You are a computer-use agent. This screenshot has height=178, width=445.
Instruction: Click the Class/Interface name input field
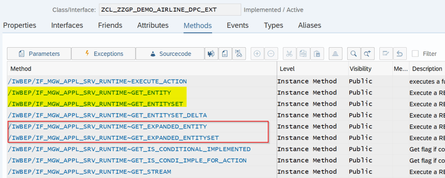pyautogui.click(x=169, y=10)
